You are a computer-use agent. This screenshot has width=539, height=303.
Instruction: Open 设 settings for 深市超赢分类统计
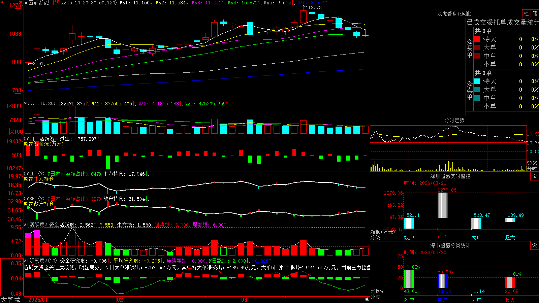click(x=535, y=245)
